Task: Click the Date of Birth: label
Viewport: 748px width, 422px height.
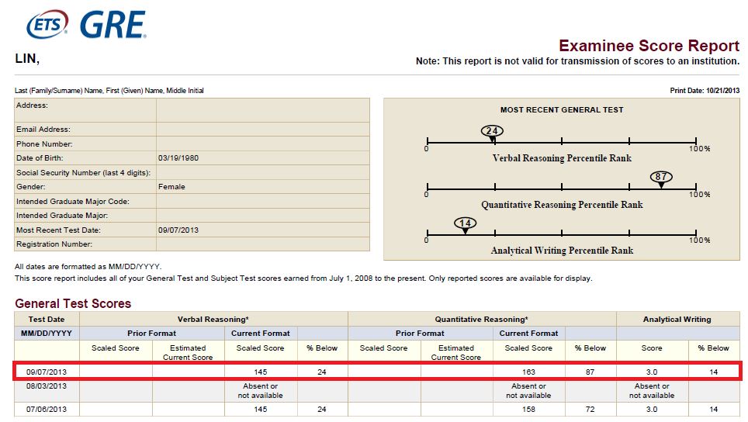Action: pos(40,157)
